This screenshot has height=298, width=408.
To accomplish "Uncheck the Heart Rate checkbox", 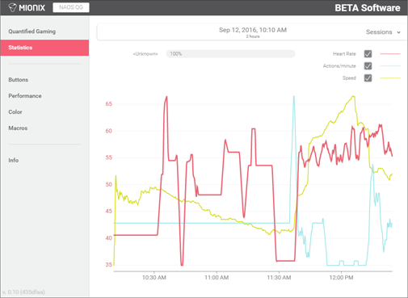I will (368, 54).
